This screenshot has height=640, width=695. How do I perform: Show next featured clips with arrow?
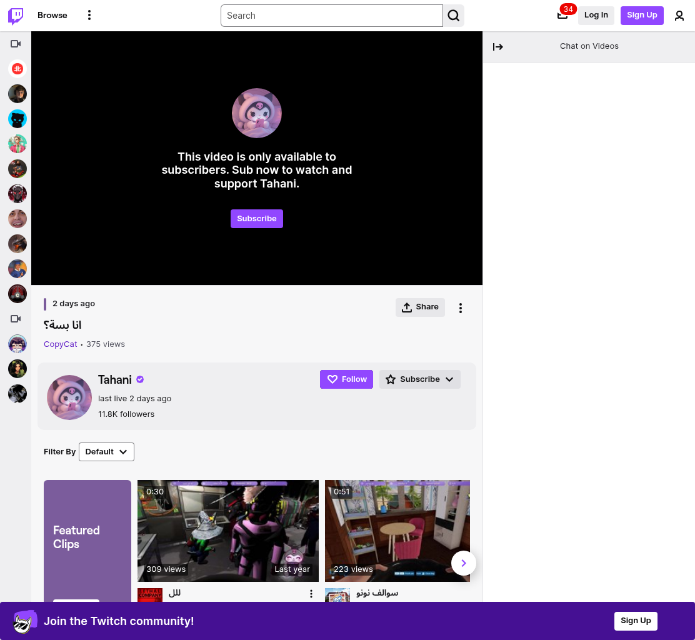464,563
